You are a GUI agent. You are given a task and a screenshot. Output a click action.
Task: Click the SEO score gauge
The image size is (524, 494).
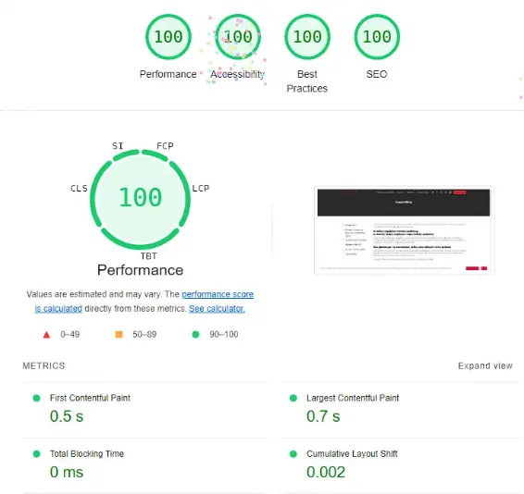point(377,37)
